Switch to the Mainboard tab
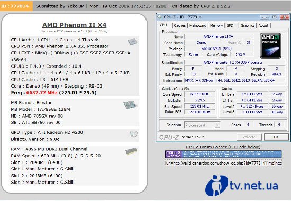The image size is (291, 201). pyautogui.click(x=198, y=25)
